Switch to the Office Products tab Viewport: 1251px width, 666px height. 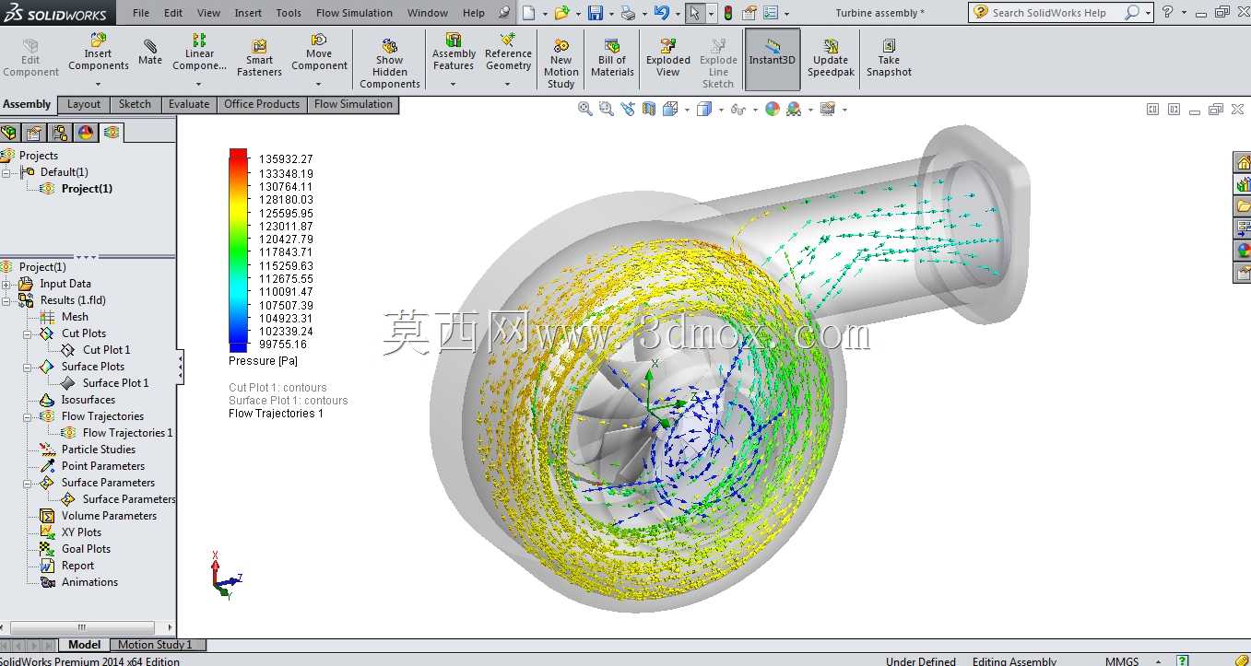pyautogui.click(x=262, y=104)
